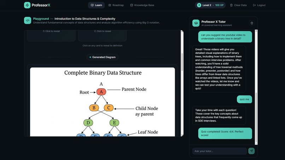285x160 pixels.
Task: Send message with the paper plane icon
Action: 251,151
